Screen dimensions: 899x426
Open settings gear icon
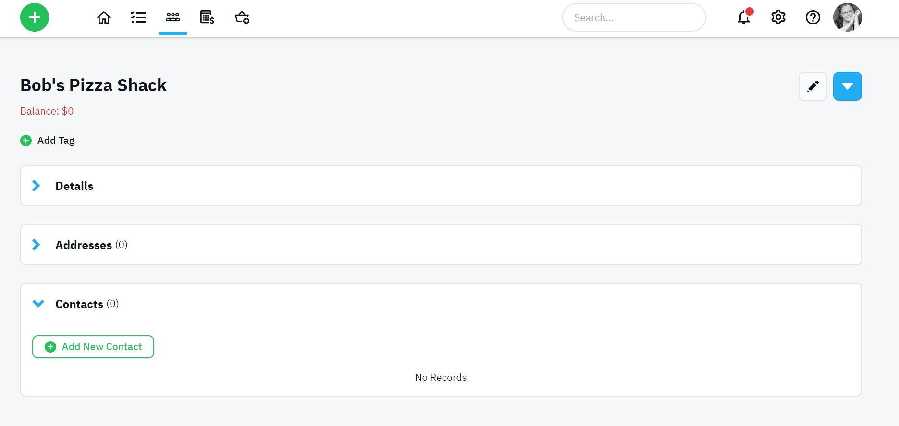click(x=778, y=18)
